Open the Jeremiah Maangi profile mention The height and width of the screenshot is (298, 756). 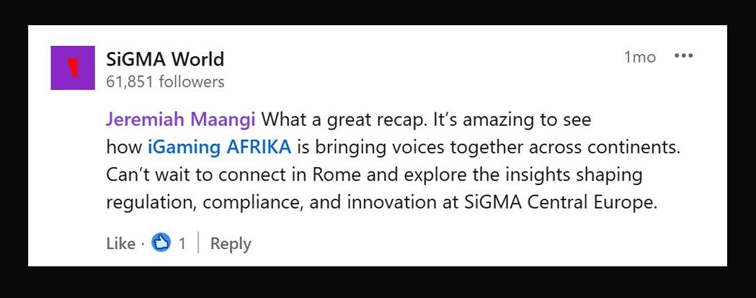click(x=180, y=119)
